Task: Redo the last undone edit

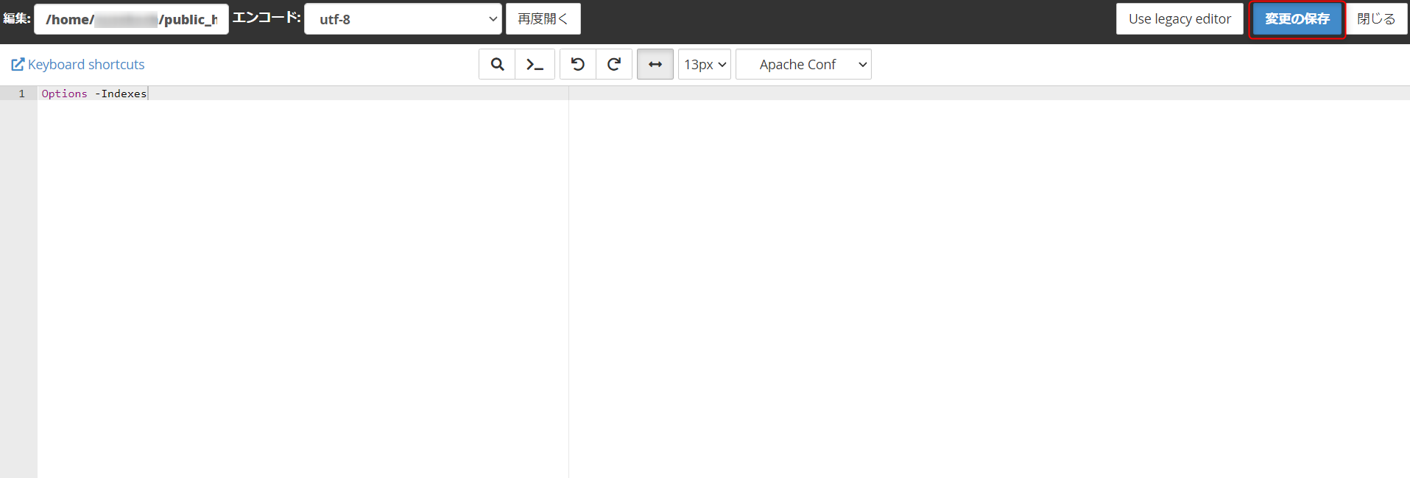Action: tap(614, 65)
